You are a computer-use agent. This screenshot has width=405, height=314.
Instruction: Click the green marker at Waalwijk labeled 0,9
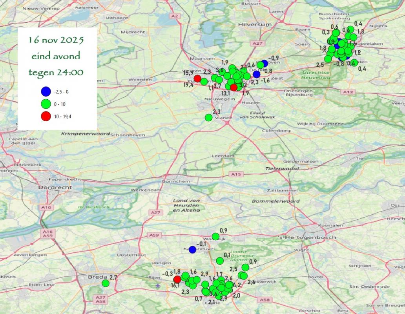pos(215,236)
